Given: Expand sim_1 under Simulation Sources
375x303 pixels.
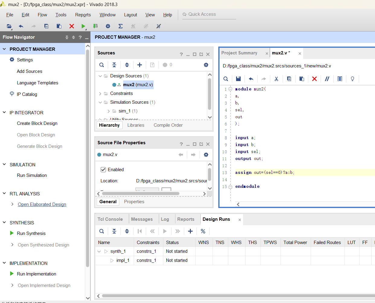Looking at the screenshot, I should point(109,111).
